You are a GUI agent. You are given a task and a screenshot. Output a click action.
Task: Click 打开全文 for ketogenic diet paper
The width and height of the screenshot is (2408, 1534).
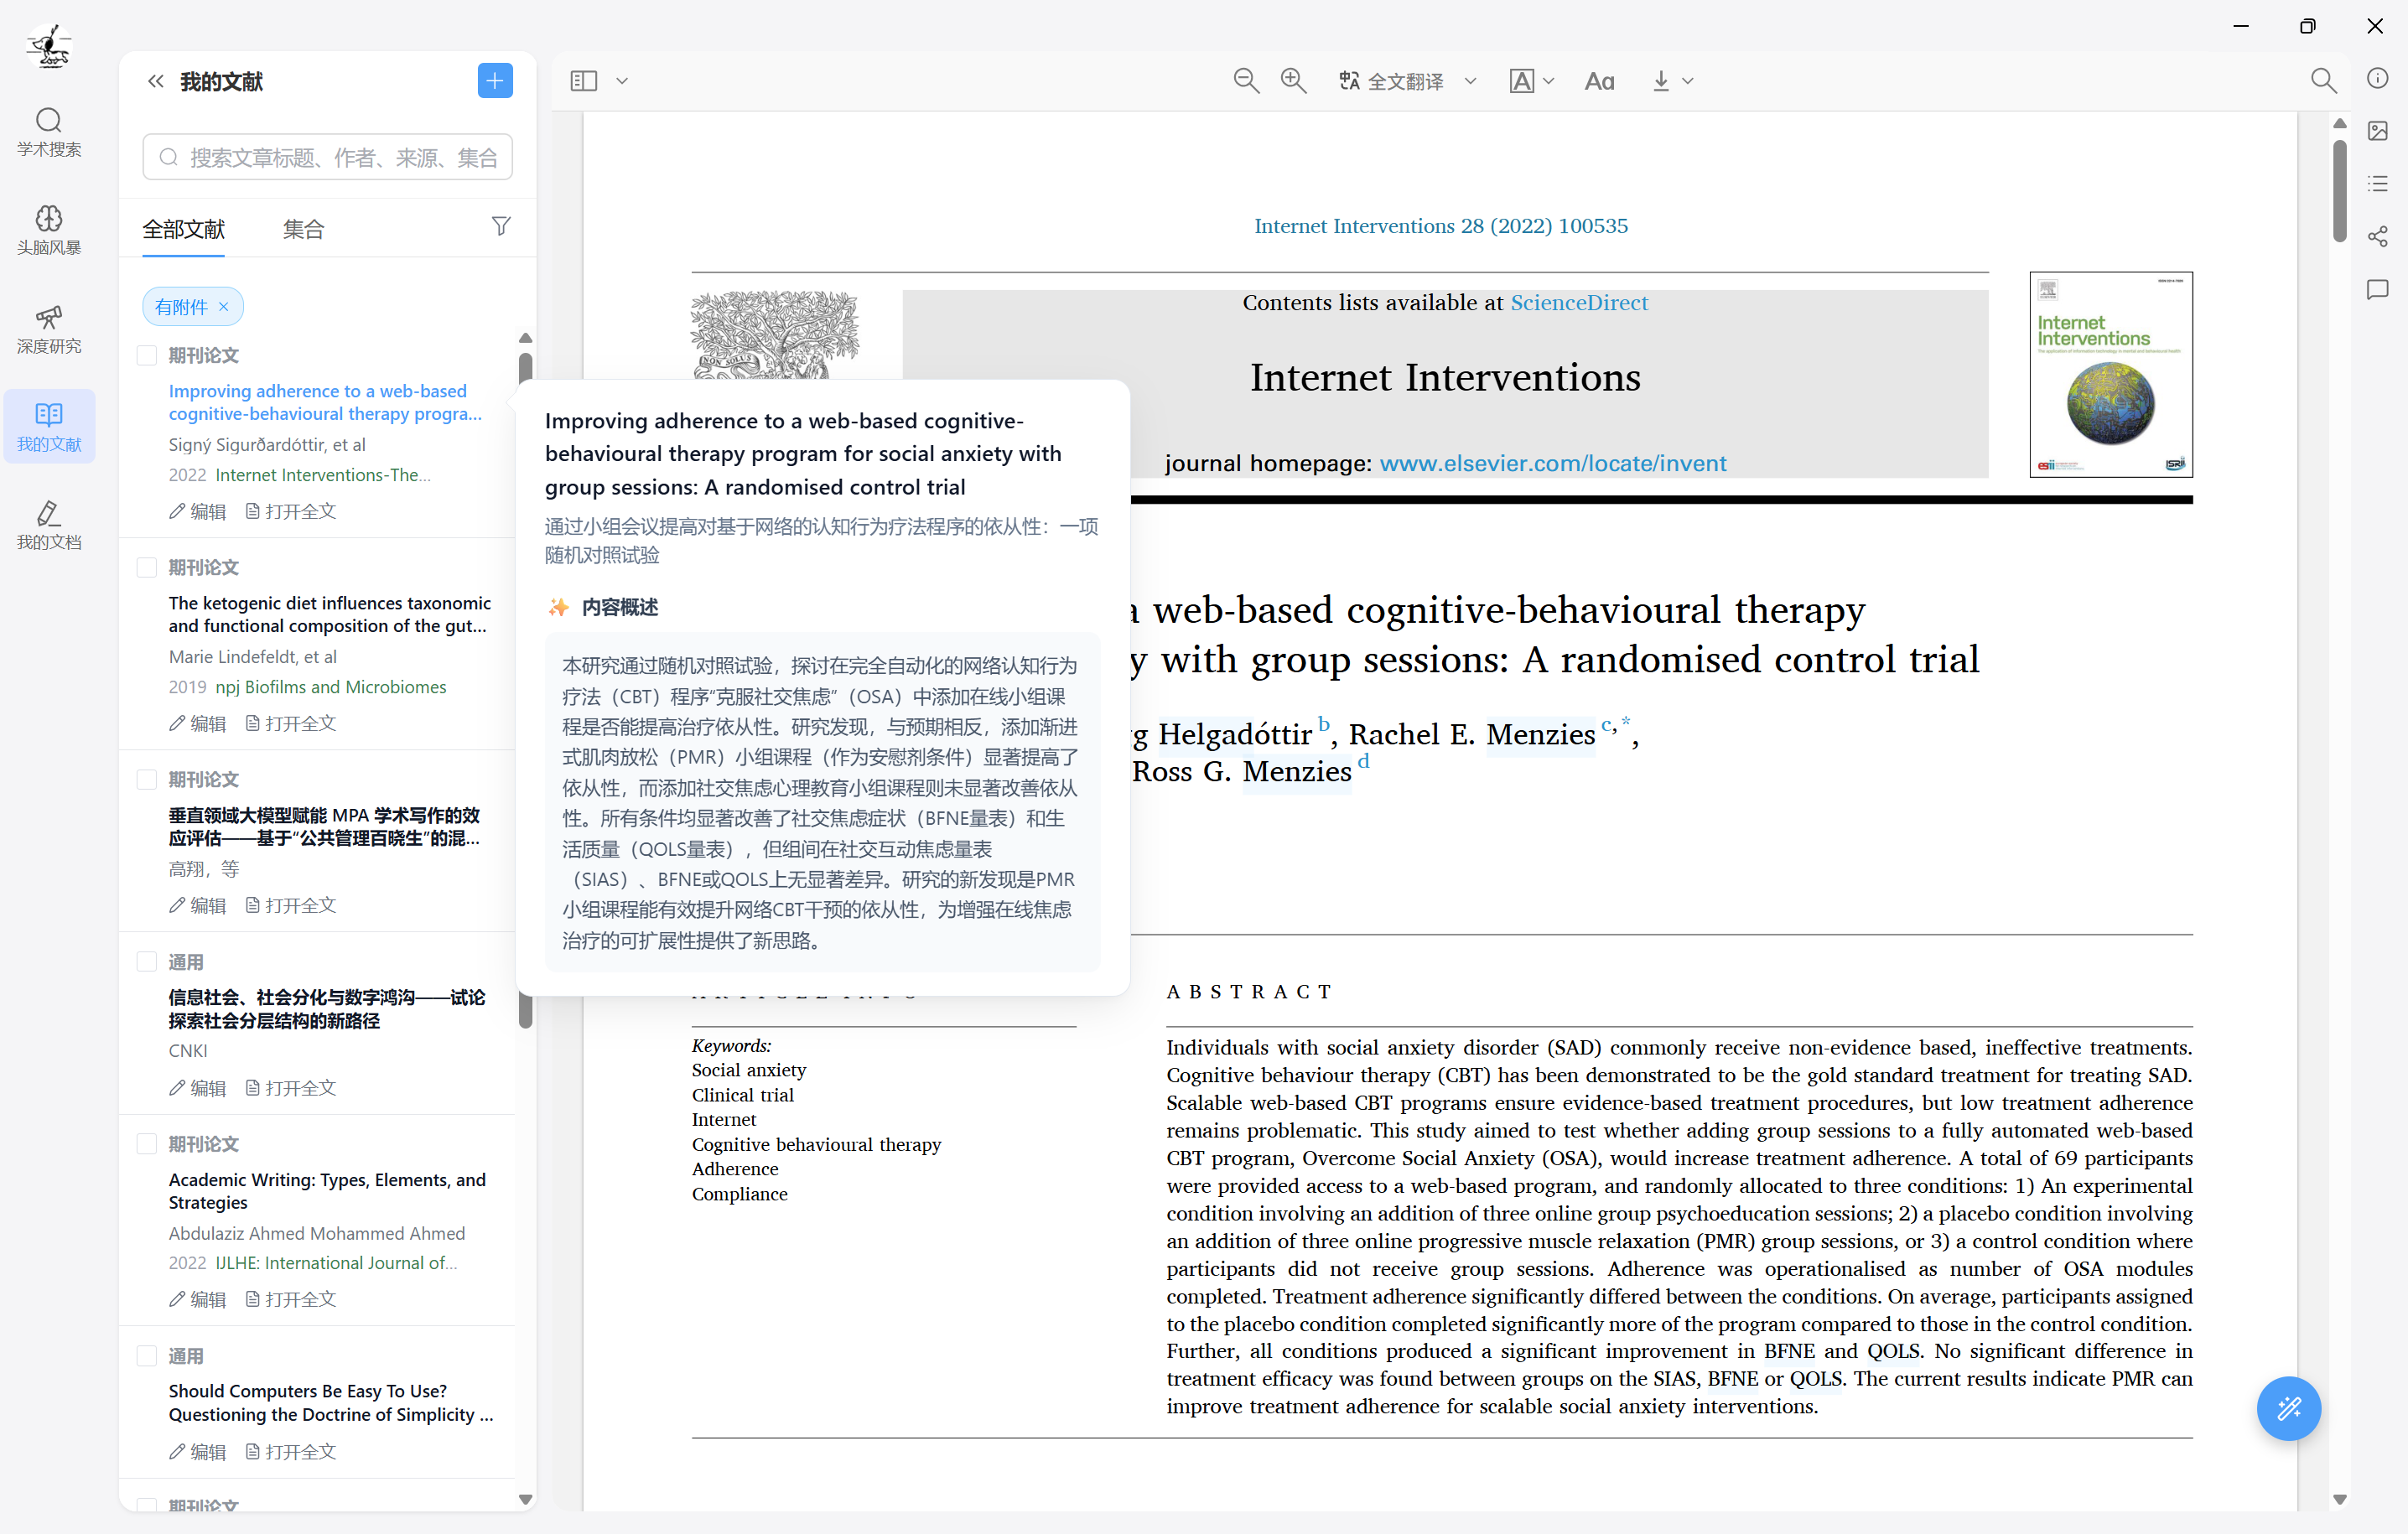[291, 723]
